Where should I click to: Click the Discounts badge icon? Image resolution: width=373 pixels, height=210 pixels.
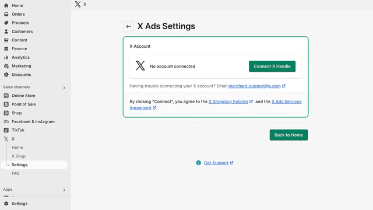6,75
